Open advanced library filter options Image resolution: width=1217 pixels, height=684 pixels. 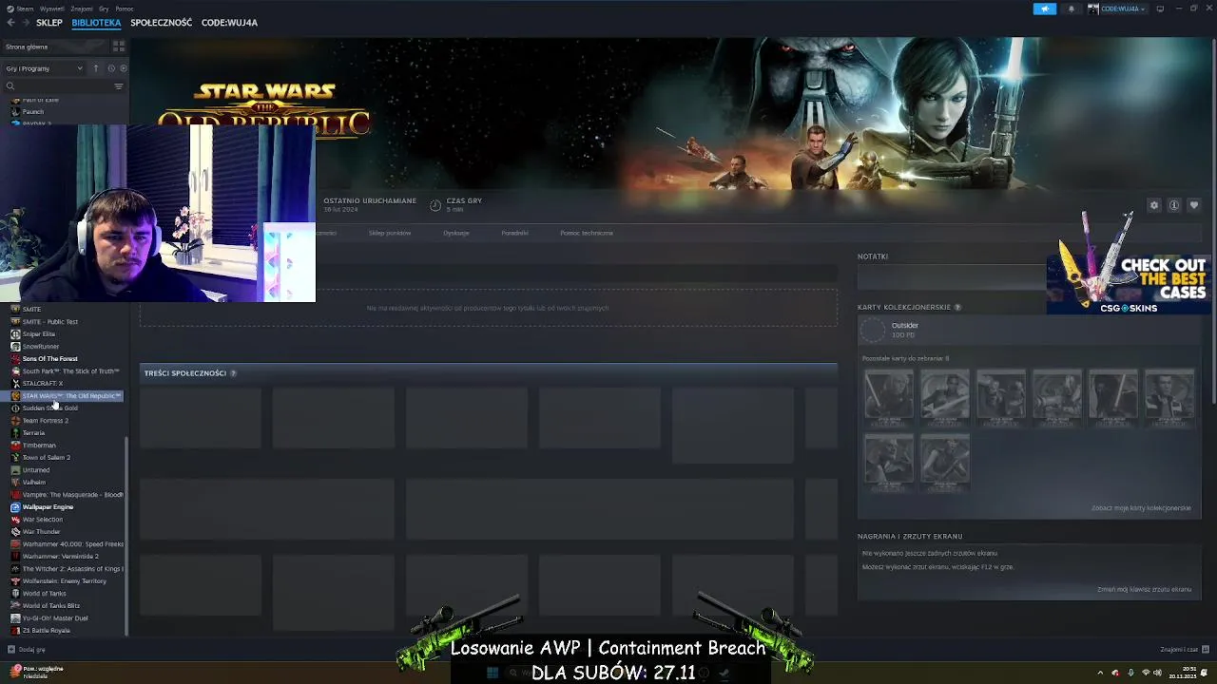tap(119, 86)
